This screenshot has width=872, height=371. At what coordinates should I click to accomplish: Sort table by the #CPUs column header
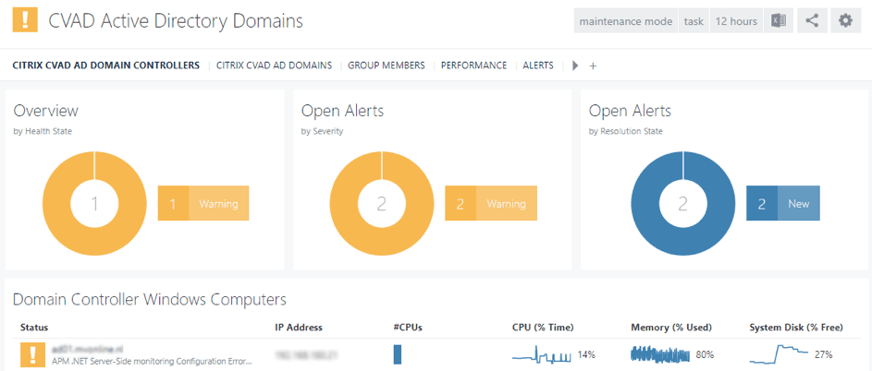tap(408, 327)
